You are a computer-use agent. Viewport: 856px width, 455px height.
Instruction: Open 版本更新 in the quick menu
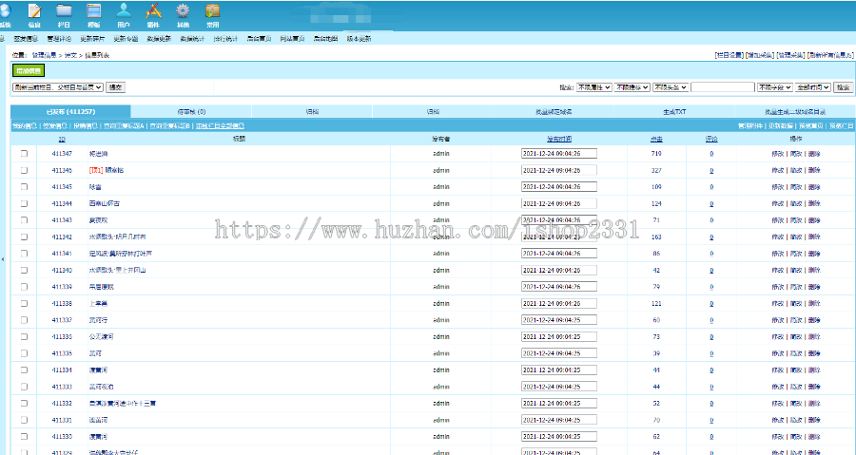(x=360, y=39)
